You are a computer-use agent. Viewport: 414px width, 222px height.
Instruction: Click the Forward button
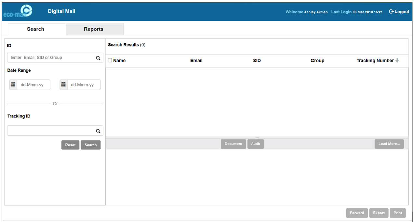[x=357, y=213]
